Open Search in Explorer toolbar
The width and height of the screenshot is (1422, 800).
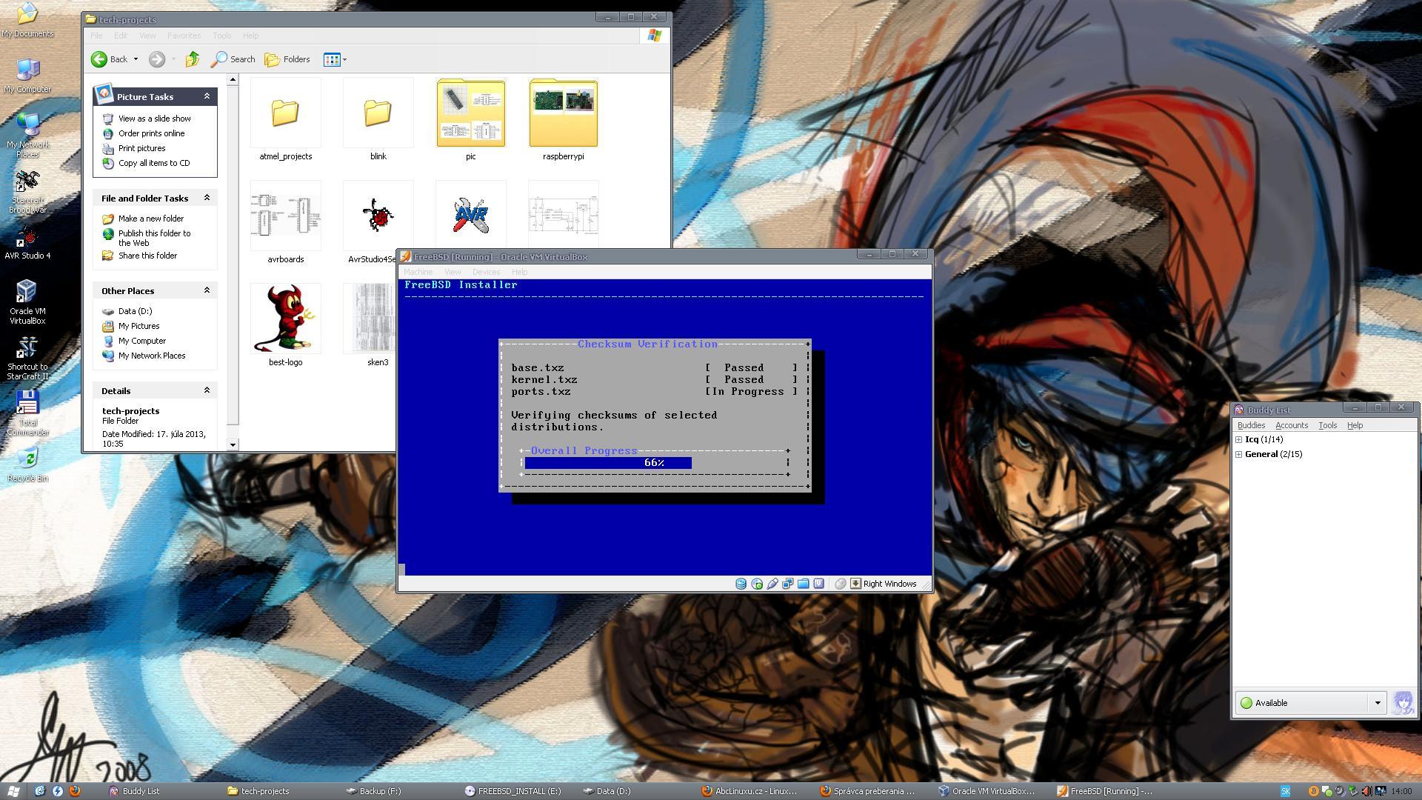point(233,59)
